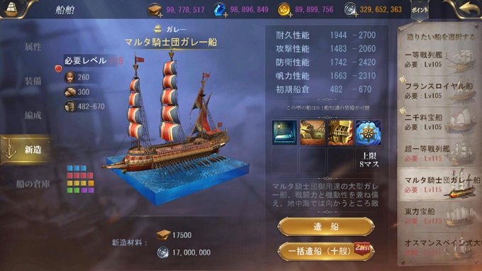Image resolution: width=482 pixels, height=271 pixels.
Task: Click the 一括造船（十艘） button
Action: [x=326, y=251]
